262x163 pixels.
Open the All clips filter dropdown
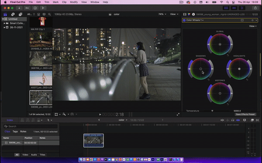point(31,14)
